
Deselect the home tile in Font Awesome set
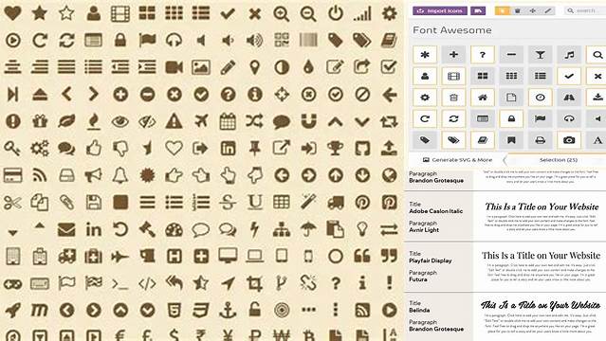pos(483,98)
